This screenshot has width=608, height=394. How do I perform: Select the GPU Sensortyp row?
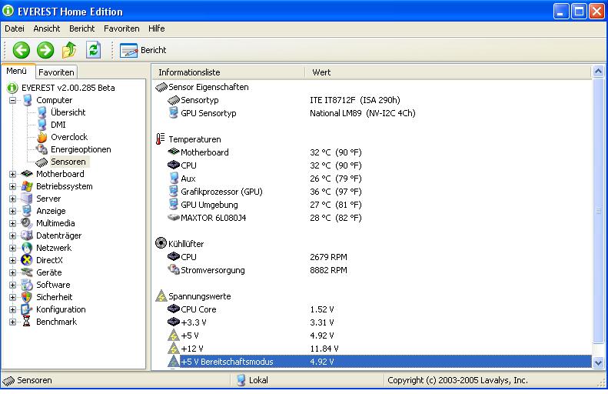pyautogui.click(x=372, y=113)
